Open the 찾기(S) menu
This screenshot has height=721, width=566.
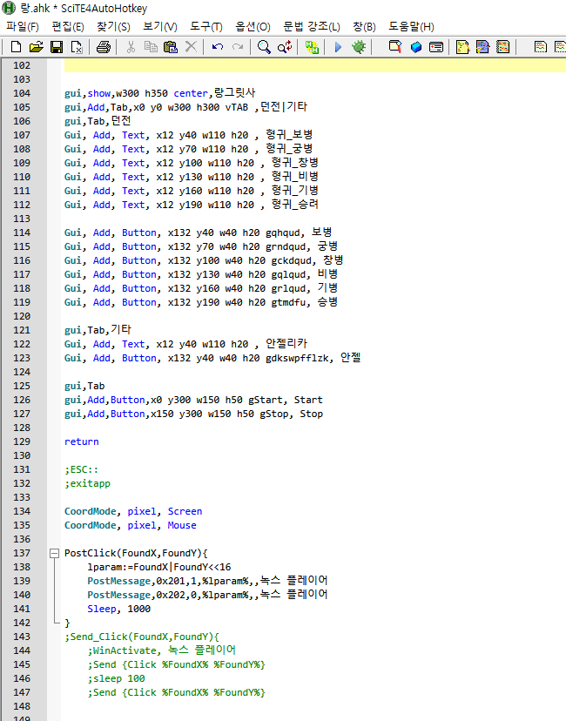[113, 27]
